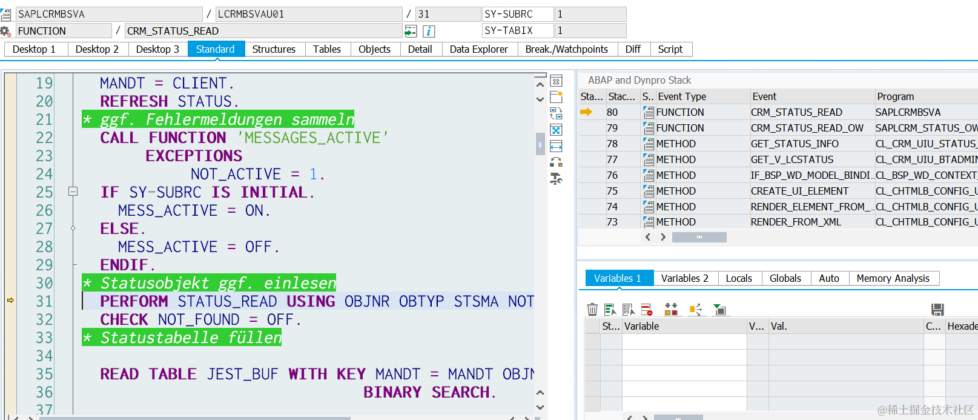Viewport: 978px width, 420px height.
Task: Collapse the IF block on line 25
Action: pos(73,192)
